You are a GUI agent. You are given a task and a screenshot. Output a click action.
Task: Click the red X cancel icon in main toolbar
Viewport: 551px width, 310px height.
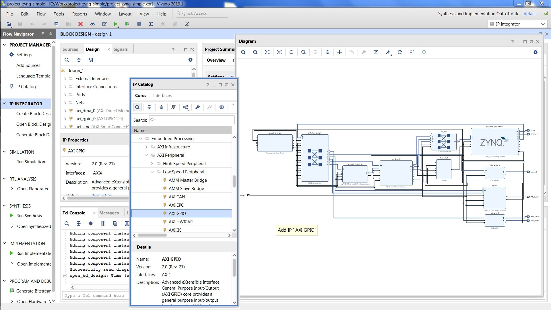(80, 24)
